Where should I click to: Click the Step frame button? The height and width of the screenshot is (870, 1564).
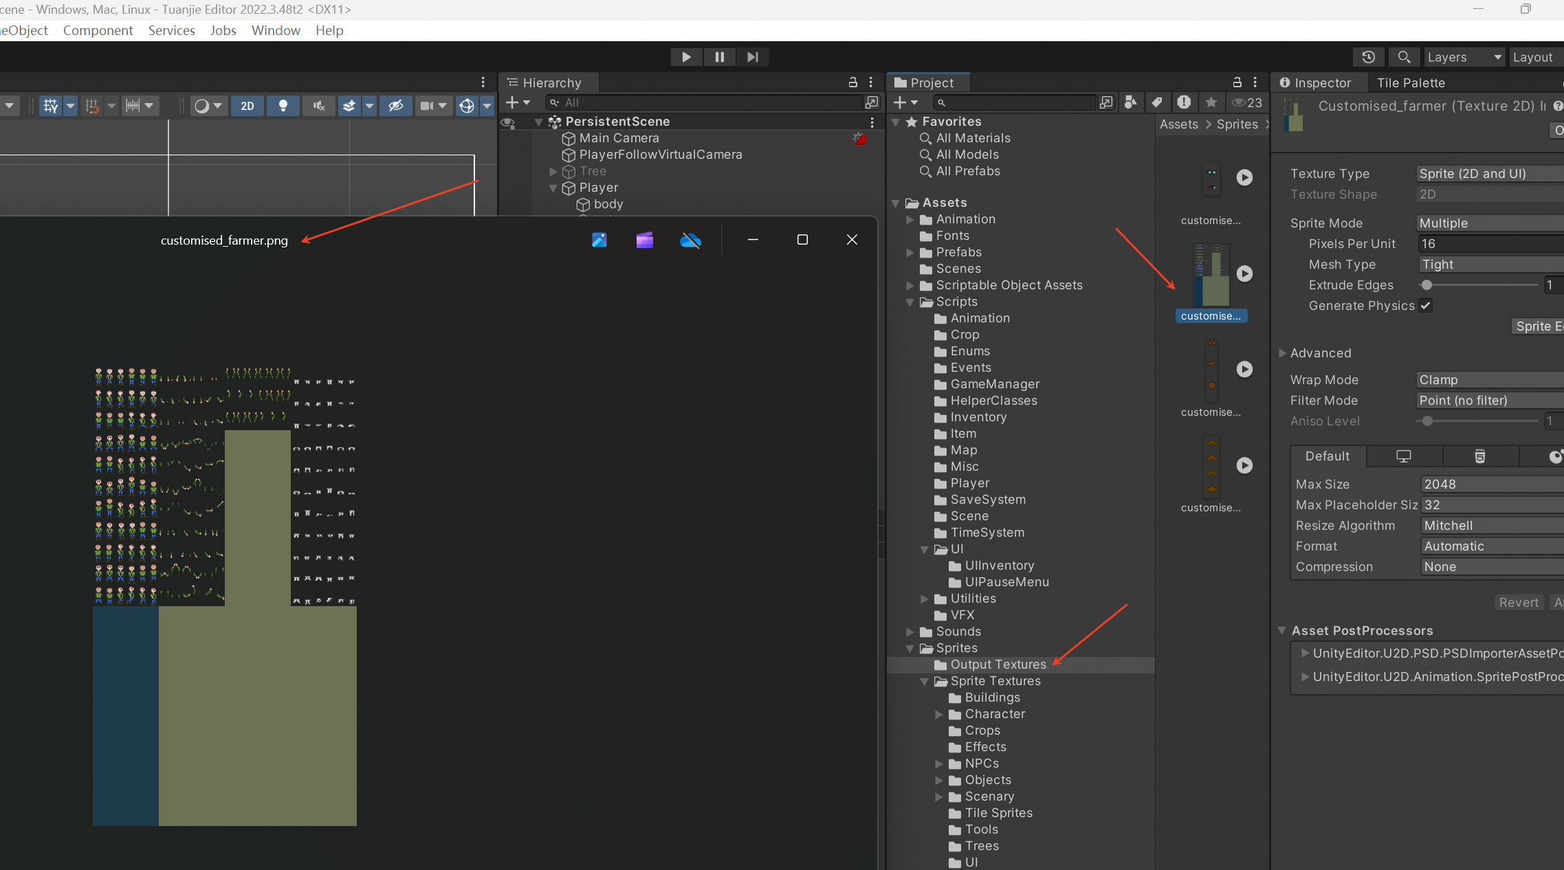[x=753, y=57]
